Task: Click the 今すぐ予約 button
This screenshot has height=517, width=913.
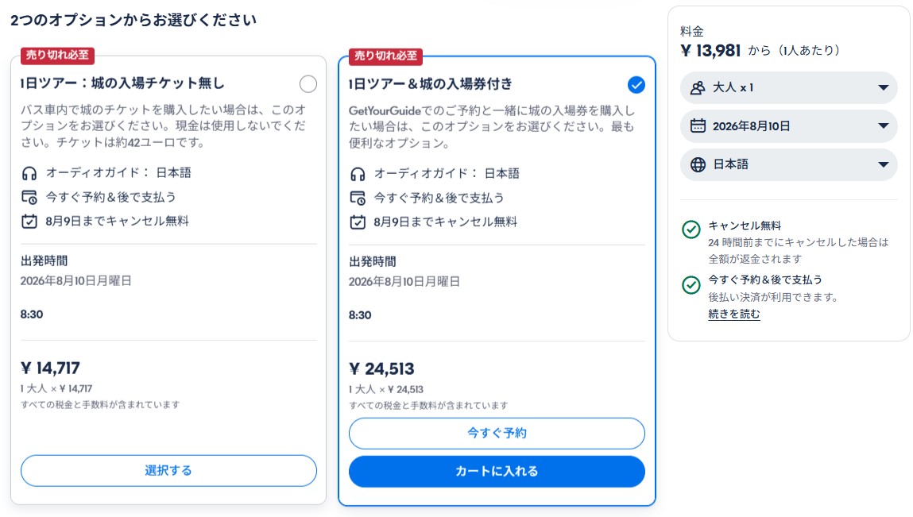Action: coord(497,433)
